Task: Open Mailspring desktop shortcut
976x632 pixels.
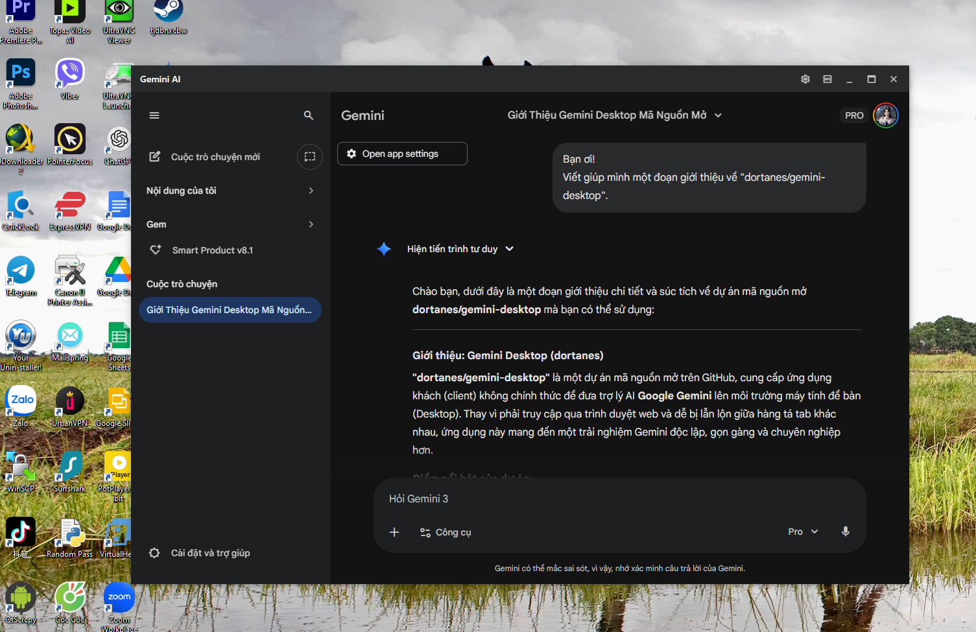Action: (x=70, y=341)
